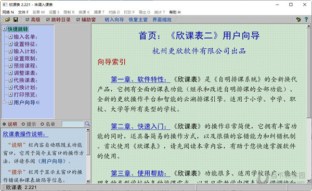312x191 pixels.
Task: Click the 界面缩放 toolbar button
Action: pos(162,20)
